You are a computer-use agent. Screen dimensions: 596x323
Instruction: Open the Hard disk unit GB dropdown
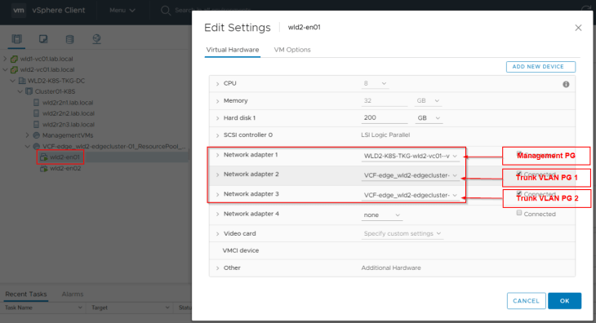click(429, 118)
